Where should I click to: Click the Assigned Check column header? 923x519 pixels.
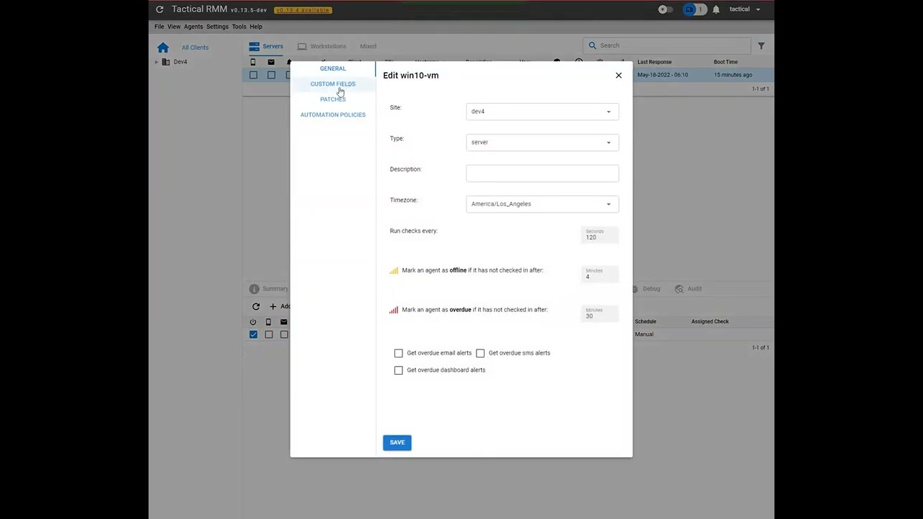tap(710, 321)
